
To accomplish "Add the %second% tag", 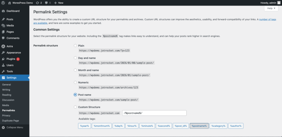I will 164,126.
